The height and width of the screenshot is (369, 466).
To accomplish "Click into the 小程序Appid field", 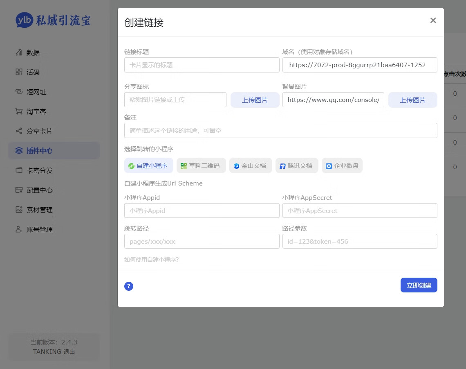I will (202, 211).
